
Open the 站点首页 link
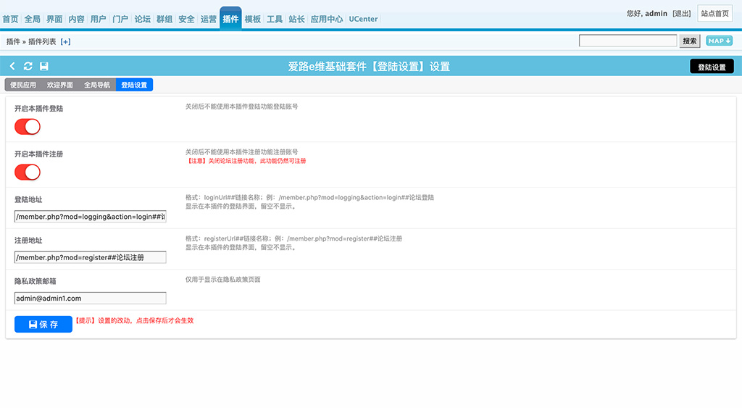point(714,14)
